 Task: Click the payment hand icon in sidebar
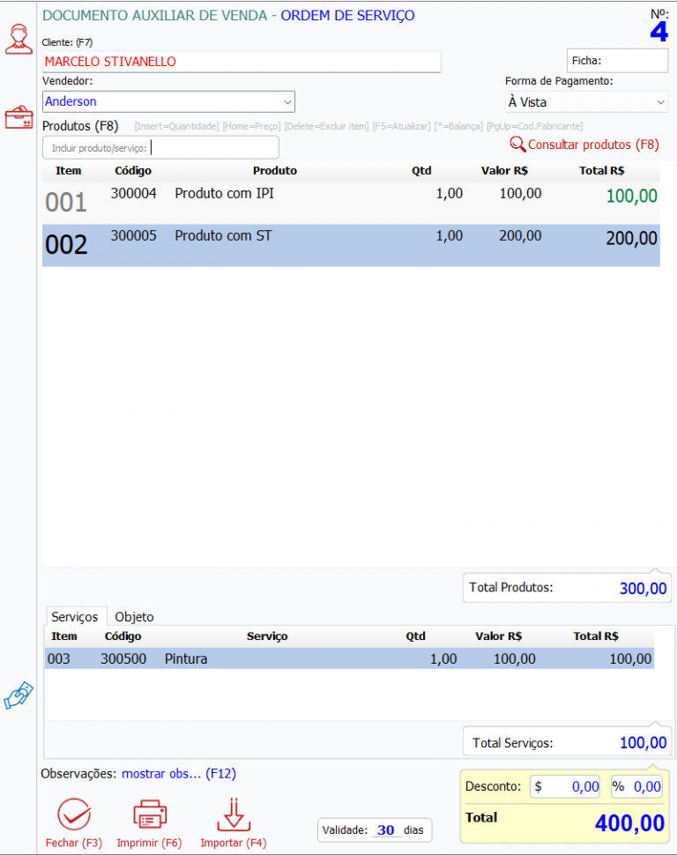click(x=19, y=695)
